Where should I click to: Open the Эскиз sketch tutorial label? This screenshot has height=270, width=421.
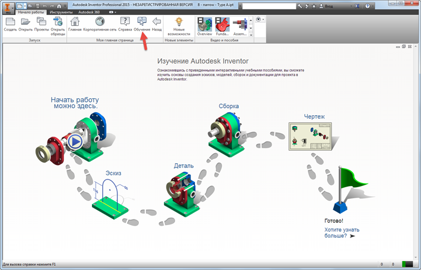pos(113,173)
